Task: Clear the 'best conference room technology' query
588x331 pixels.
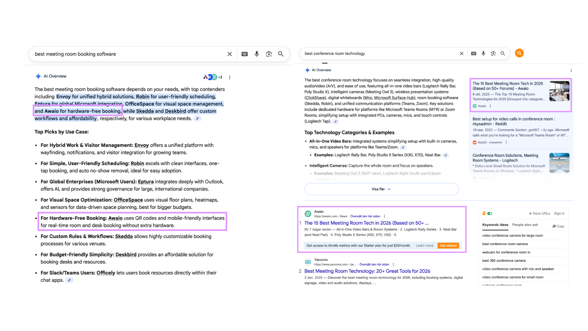Action: 462,53
